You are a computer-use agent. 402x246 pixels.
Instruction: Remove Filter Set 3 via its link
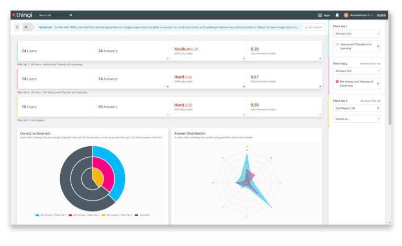(371, 101)
